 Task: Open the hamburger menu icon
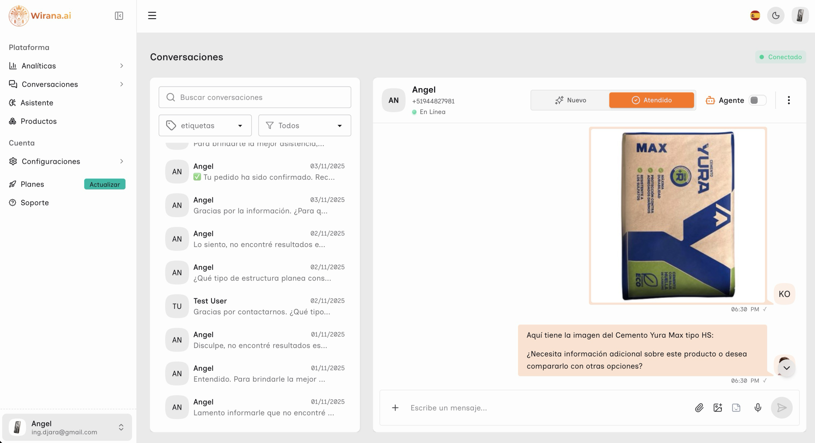click(x=152, y=16)
